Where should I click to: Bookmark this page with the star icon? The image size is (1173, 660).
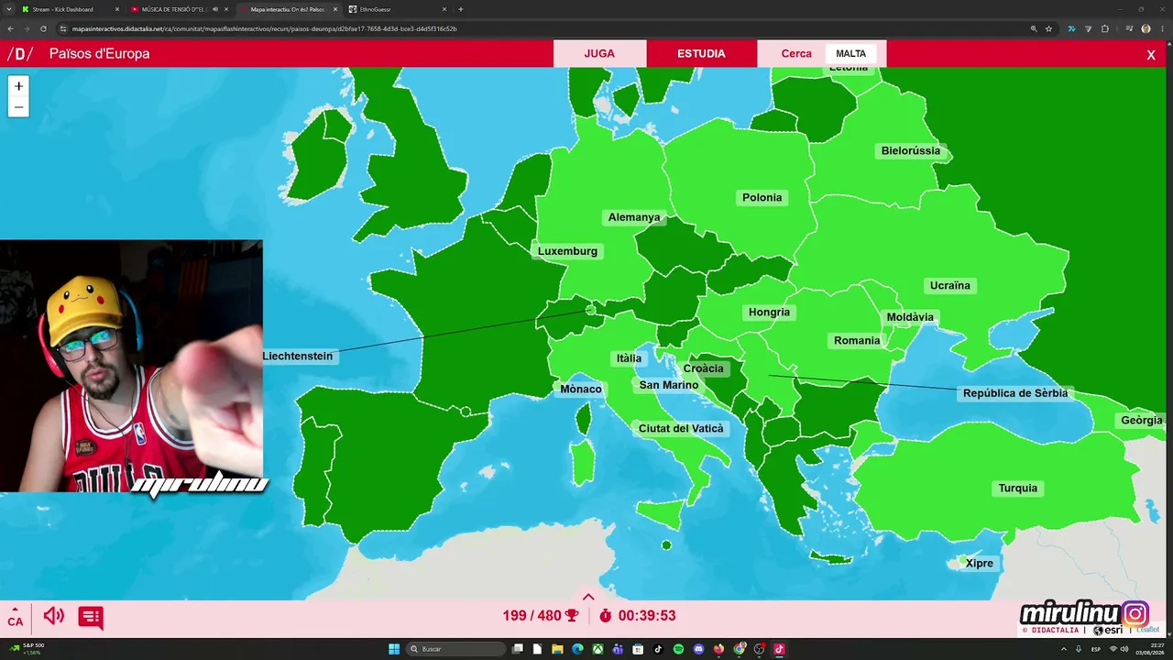tap(1049, 28)
